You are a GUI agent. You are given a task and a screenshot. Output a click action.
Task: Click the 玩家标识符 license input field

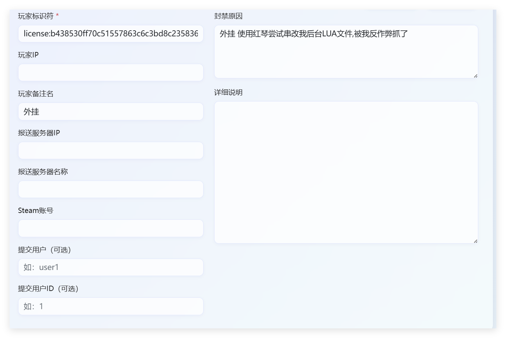111,34
